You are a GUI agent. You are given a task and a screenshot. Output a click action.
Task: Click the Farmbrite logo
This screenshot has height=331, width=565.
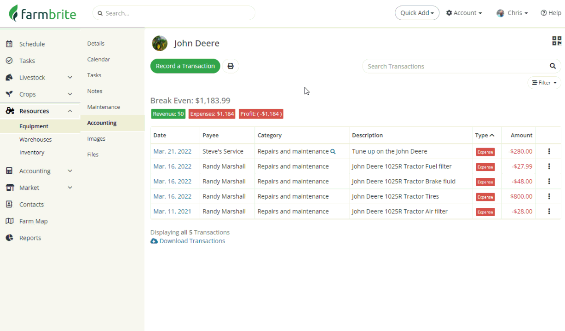click(43, 13)
